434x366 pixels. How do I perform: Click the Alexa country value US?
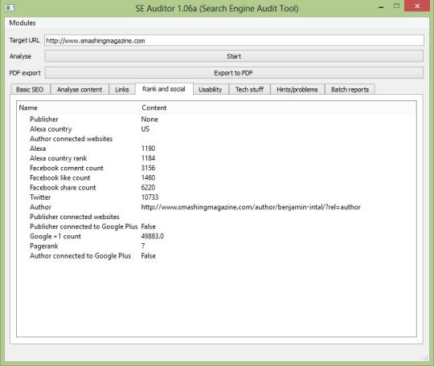coord(145,129)
